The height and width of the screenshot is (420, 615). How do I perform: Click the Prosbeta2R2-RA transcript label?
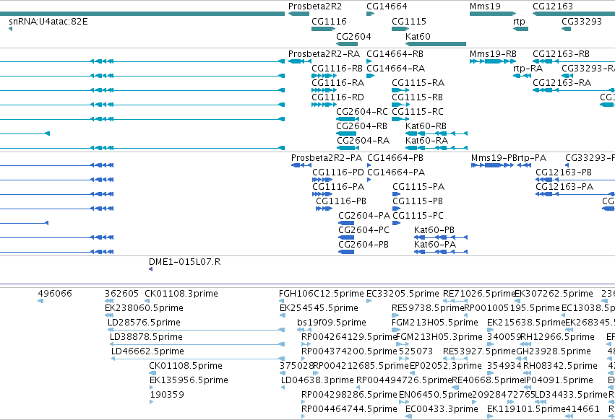pos(324,53)
